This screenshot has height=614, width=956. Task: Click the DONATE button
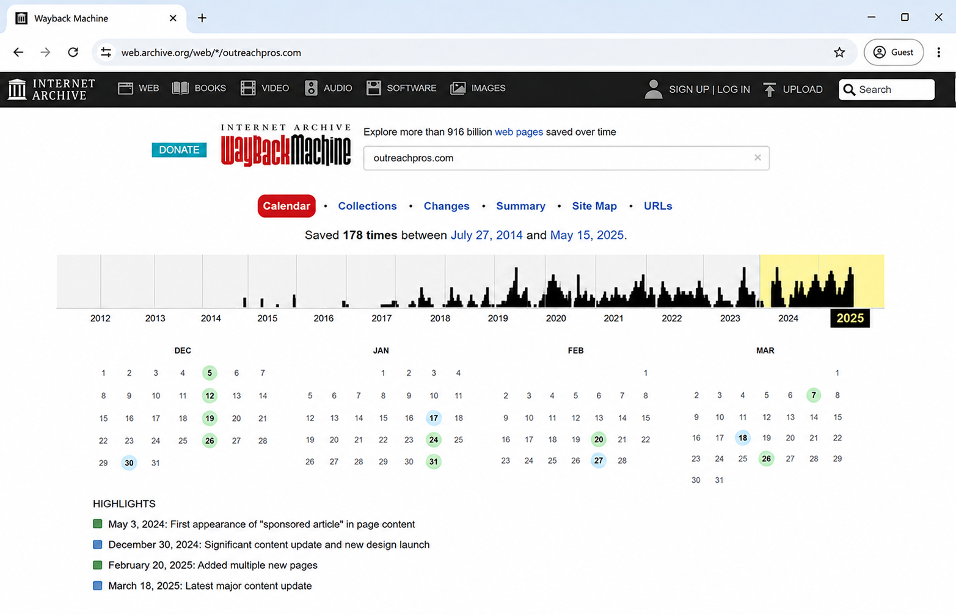pyautogui.click(x=179, y=150)
